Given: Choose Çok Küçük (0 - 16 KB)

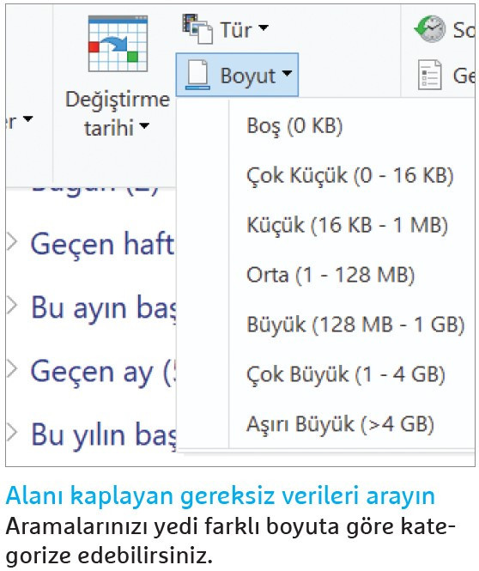Looking at the screenshot, I should (349, 175).
